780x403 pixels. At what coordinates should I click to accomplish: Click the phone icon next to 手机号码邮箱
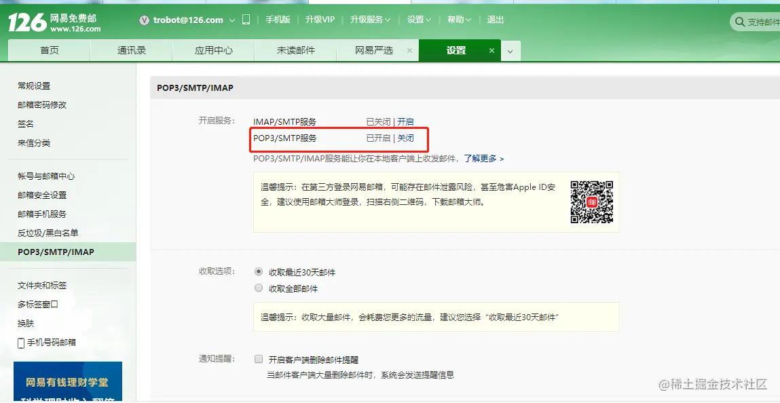[21, 343]
